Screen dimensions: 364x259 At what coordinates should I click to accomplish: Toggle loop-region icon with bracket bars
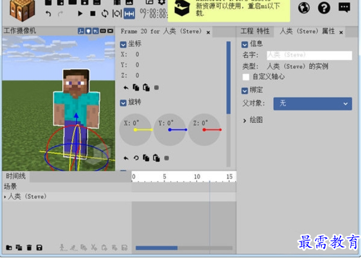point(117,13)
